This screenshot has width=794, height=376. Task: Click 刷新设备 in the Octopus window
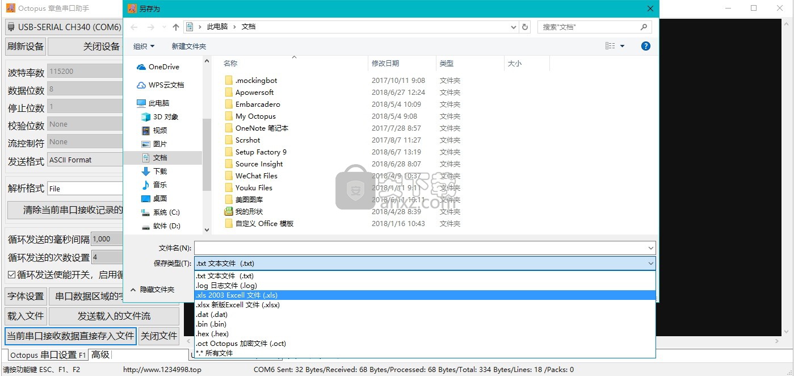26,47
